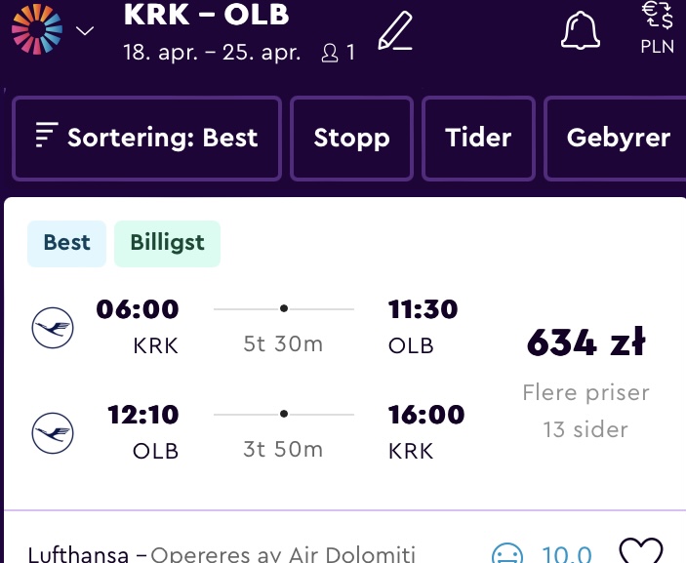
Task: Click the return Lufthansa airline logo
Action: (x=53, y=432)
